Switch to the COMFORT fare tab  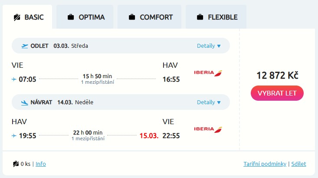[150, 17]
